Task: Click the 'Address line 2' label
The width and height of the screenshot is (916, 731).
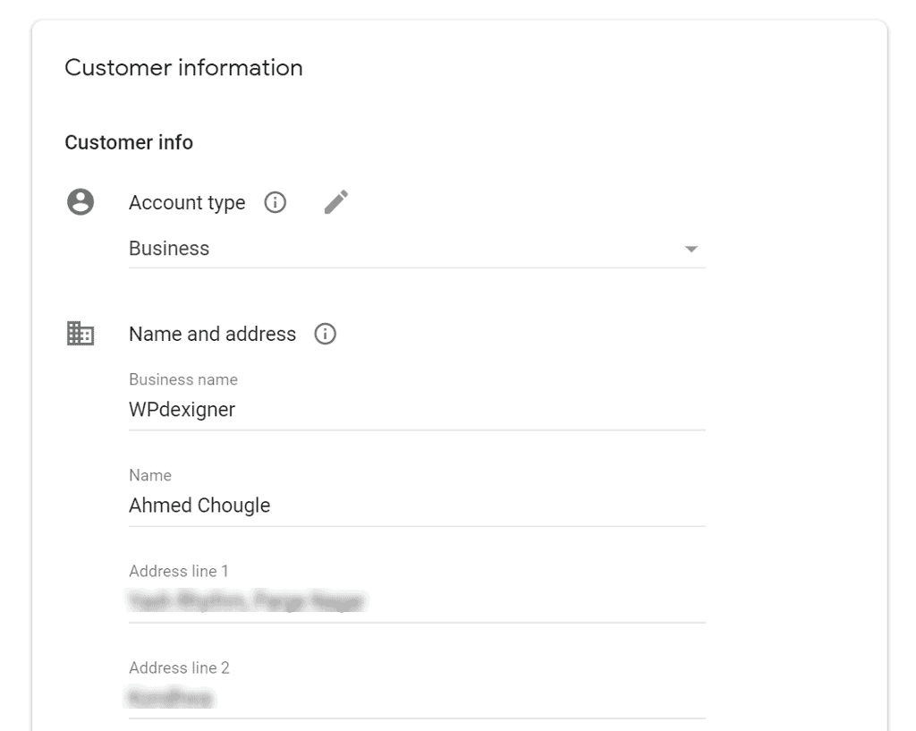Action: (179, 667)
